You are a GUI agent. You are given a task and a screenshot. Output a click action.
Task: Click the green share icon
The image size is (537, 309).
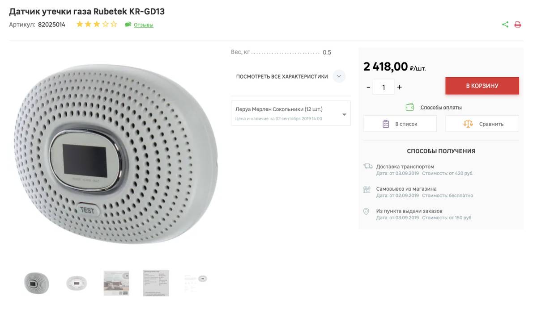[505, 25]
